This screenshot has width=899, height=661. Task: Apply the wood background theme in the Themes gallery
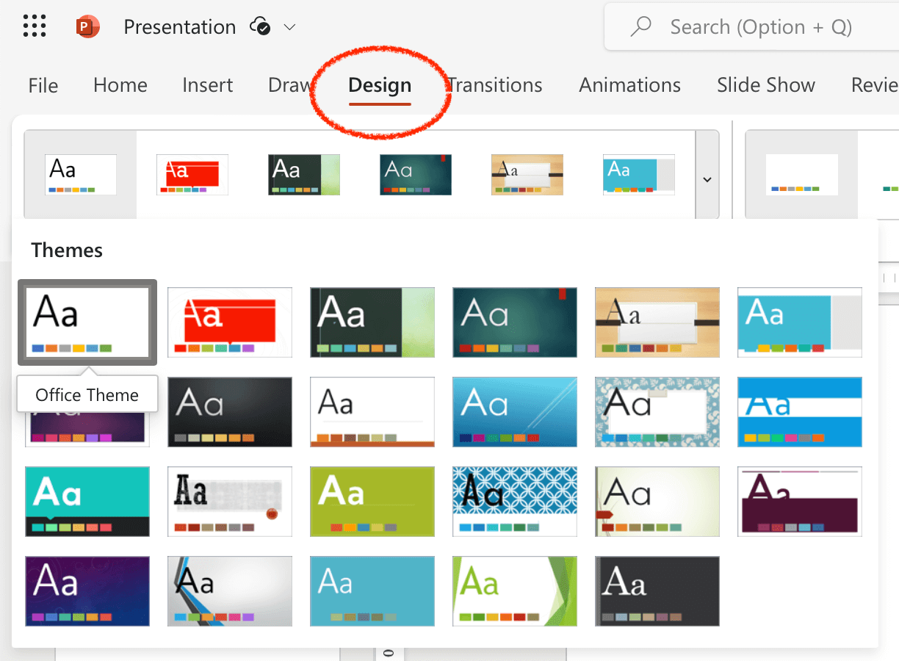(657, 322)
